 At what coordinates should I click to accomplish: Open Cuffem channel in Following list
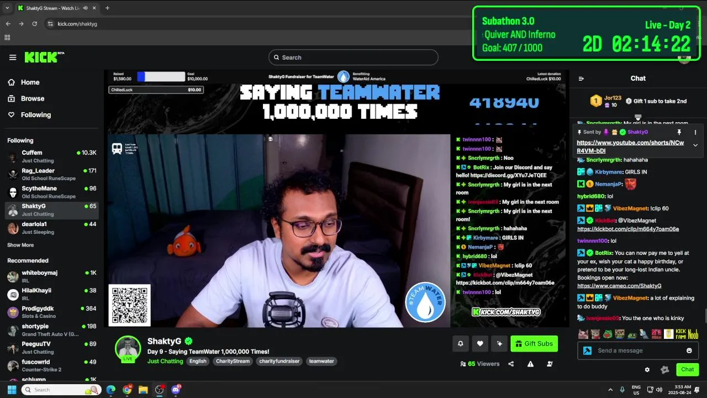[52, 156]
